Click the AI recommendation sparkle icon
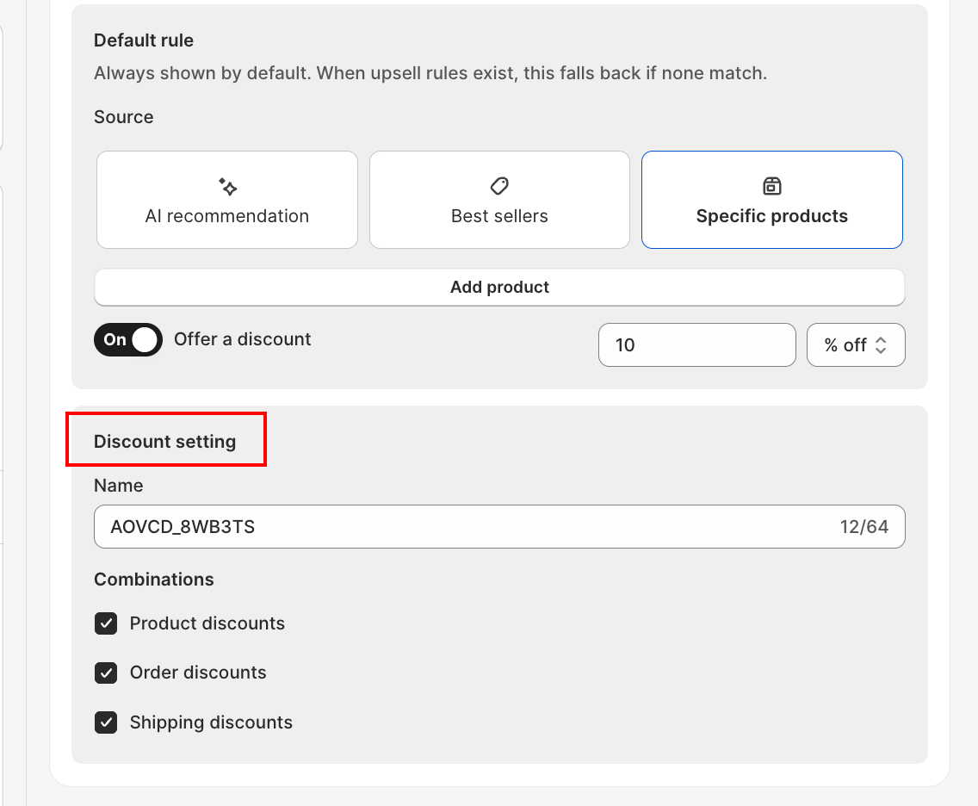 click(x=227, y=186)
